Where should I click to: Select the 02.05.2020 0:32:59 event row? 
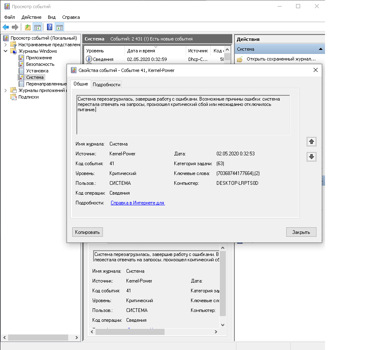click(154, 59)
